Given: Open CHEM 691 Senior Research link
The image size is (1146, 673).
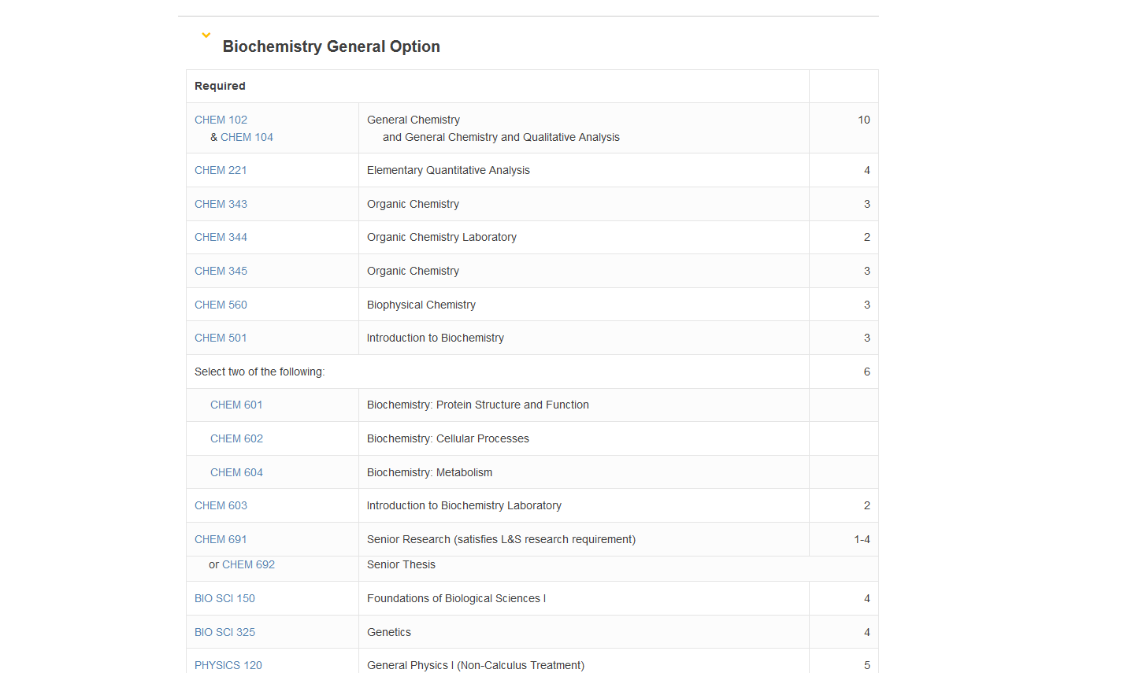Looking at the screenshot, I should (x=221, y=539).
